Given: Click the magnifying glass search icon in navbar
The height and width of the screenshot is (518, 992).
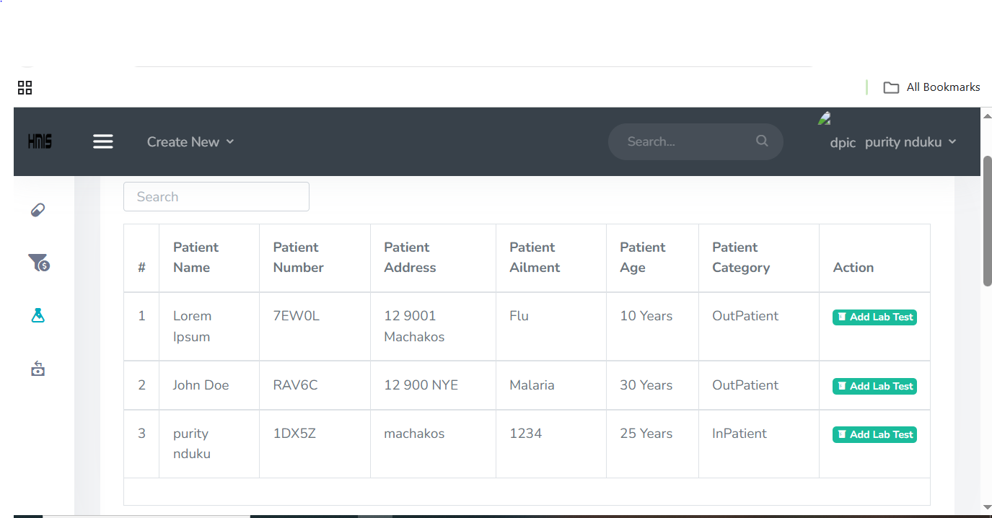Looking at the screenshot, I should (x=762, y=141).
